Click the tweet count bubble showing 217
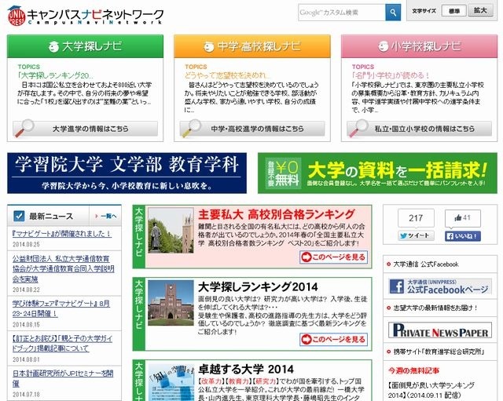 coord(416,218)
